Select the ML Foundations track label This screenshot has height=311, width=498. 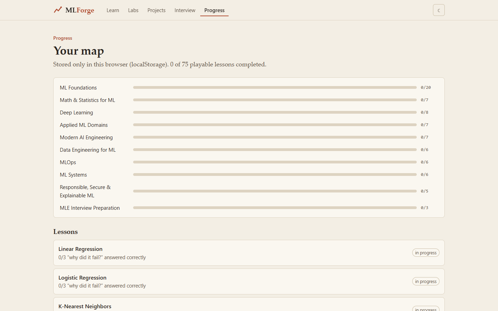(x=78, y=88)
